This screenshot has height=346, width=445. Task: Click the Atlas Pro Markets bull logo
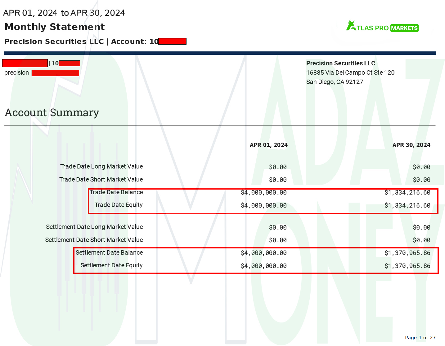click(351, 25)
